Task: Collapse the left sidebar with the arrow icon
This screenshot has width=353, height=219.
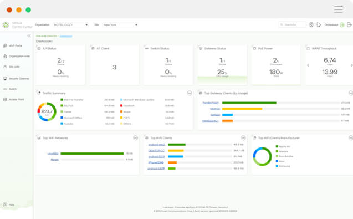Action: coord(29,36)
